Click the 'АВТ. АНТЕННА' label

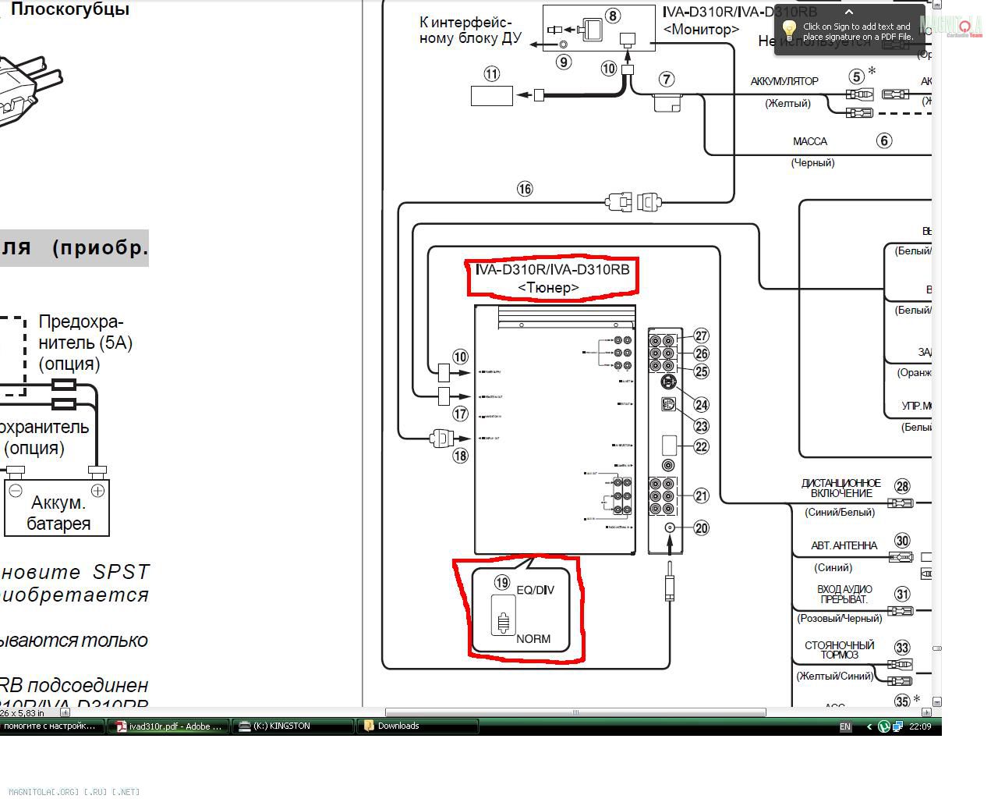pos(844,545)
